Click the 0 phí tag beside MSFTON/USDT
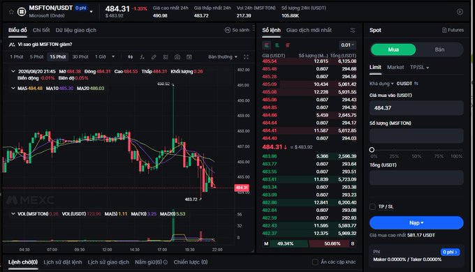 (x=81, y=8)
